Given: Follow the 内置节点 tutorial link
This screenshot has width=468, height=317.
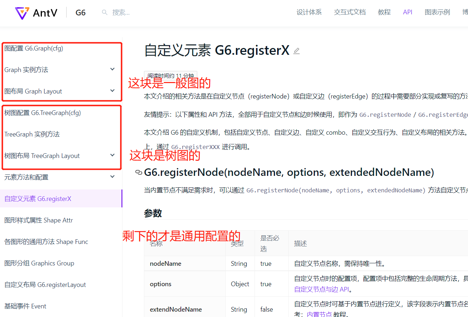Looking at the screenshot, I should [x=319, y=314].
